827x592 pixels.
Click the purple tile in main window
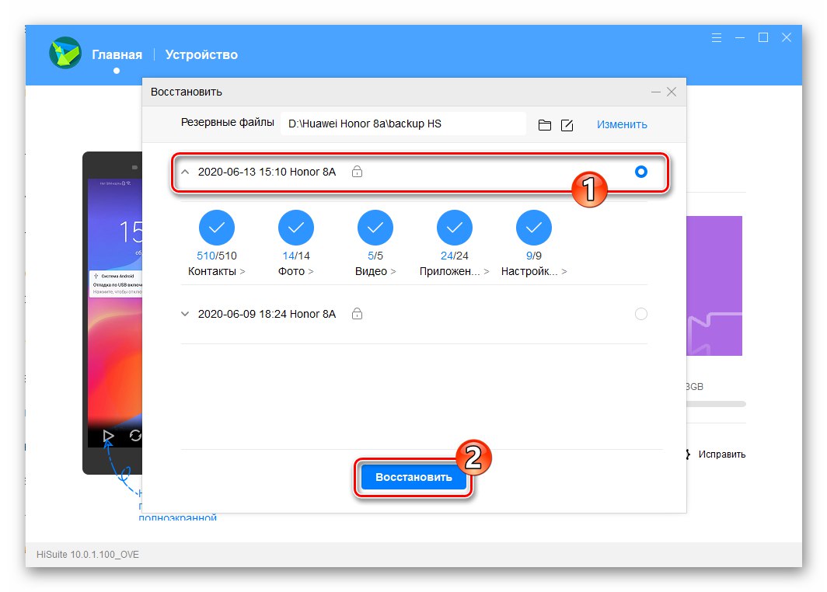tap(714, 286)
